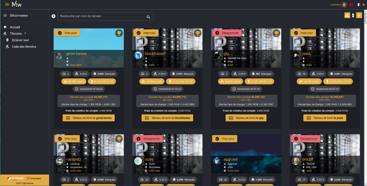Click curie profile avatar
This screenshot has height=186, width=367.
pyautogui.click(x=138, y=161)
